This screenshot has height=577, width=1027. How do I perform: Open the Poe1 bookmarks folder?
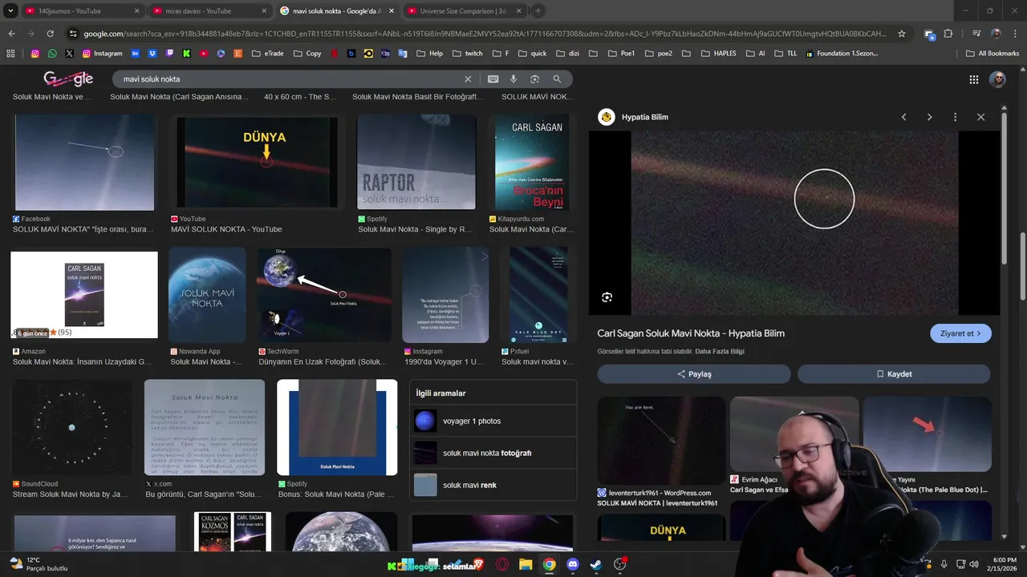[x=621, y=54]
